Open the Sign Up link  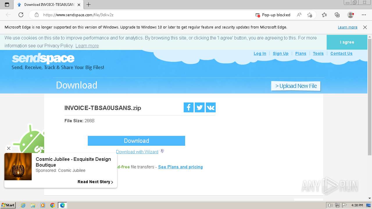coord(280,53)
